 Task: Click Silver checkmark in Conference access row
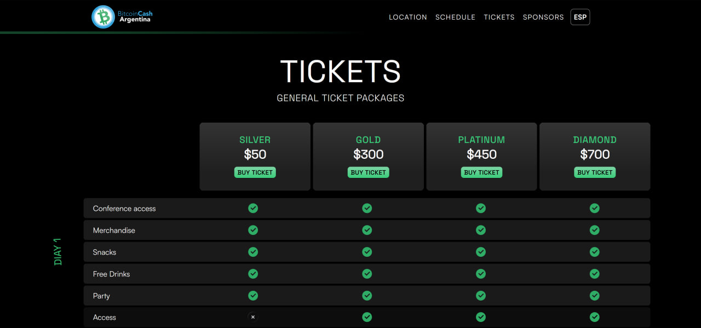click(253, 208)
